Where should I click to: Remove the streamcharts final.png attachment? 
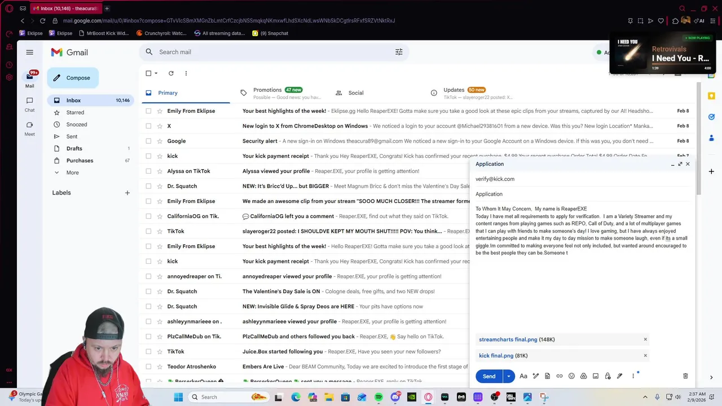(645, 339)
